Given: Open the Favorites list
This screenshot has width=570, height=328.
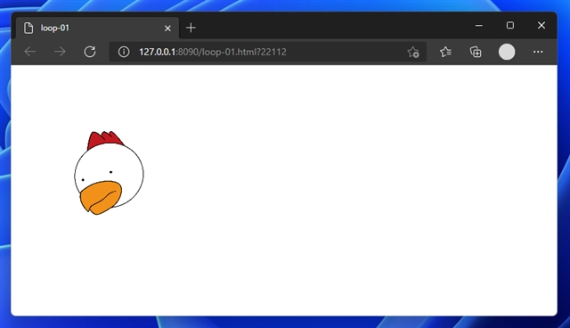Looking at the screenshot, I should (445, 52).
